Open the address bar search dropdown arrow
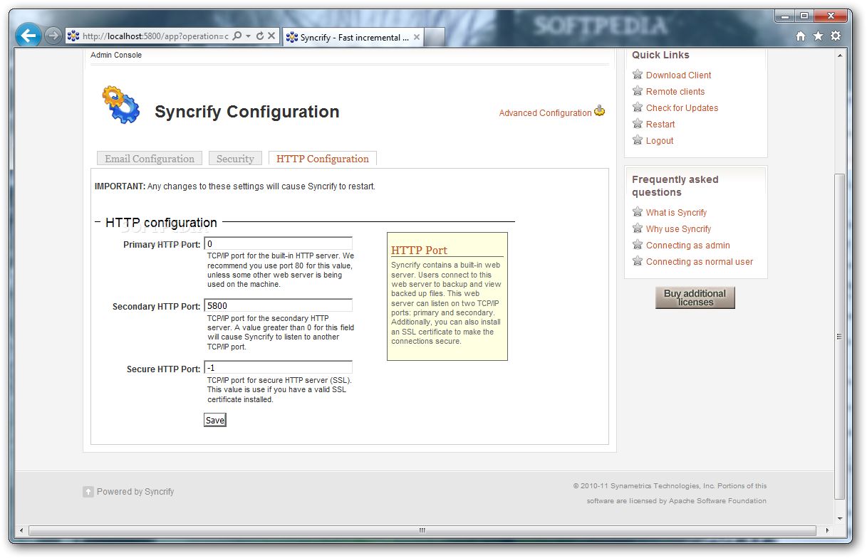 (x=249, y=36)
